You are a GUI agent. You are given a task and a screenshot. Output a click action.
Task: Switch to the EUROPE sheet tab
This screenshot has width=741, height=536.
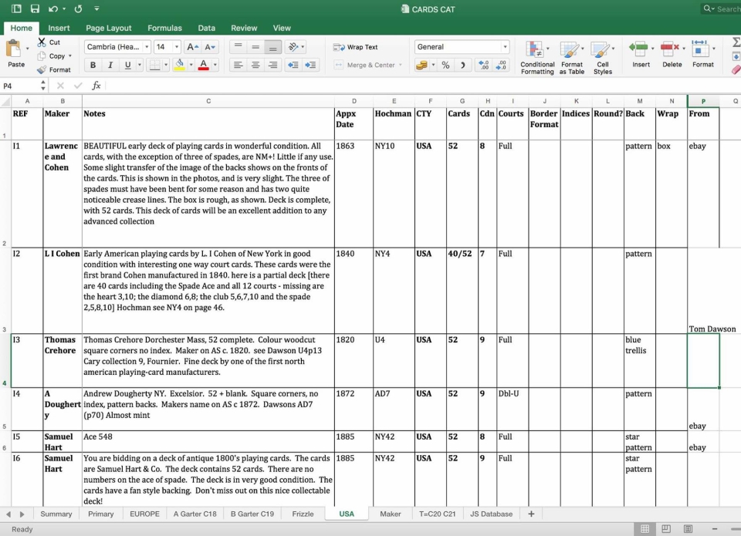pos(144,514)
